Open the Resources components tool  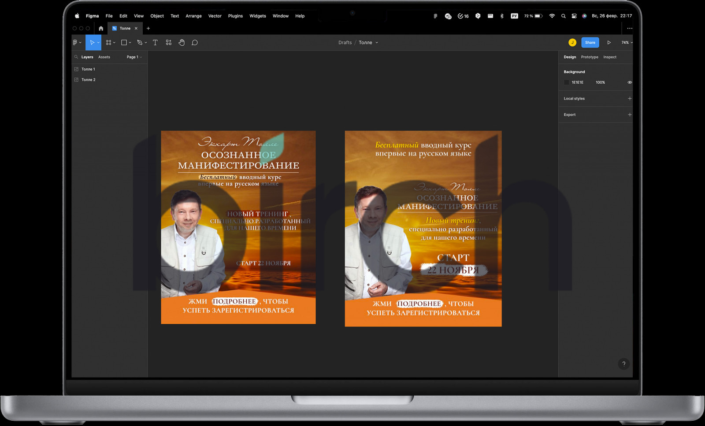[168, 43]
